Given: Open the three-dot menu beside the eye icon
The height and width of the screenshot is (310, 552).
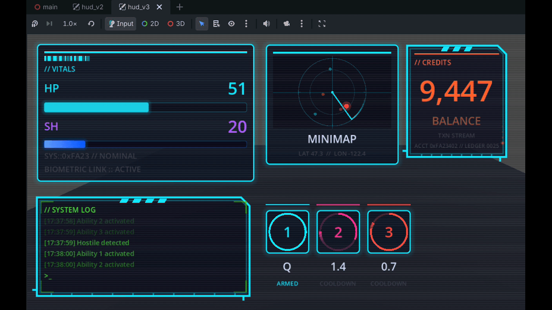Looking at the screenshot, I should tap(246, 24).
